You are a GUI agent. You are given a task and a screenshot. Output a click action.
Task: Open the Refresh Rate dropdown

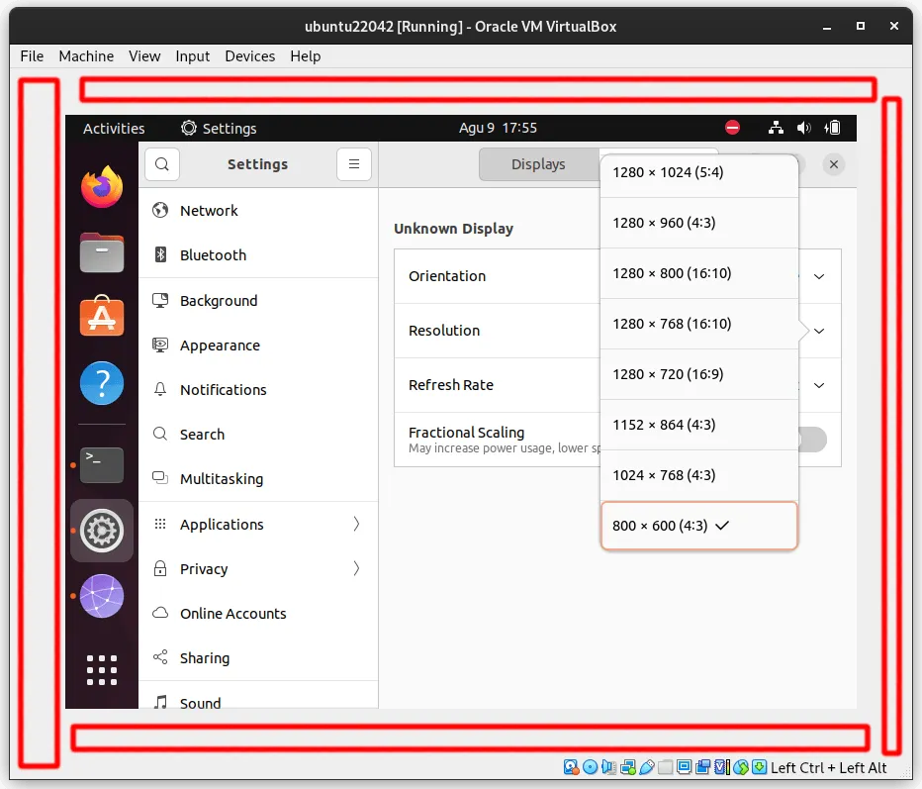[819, 385]
